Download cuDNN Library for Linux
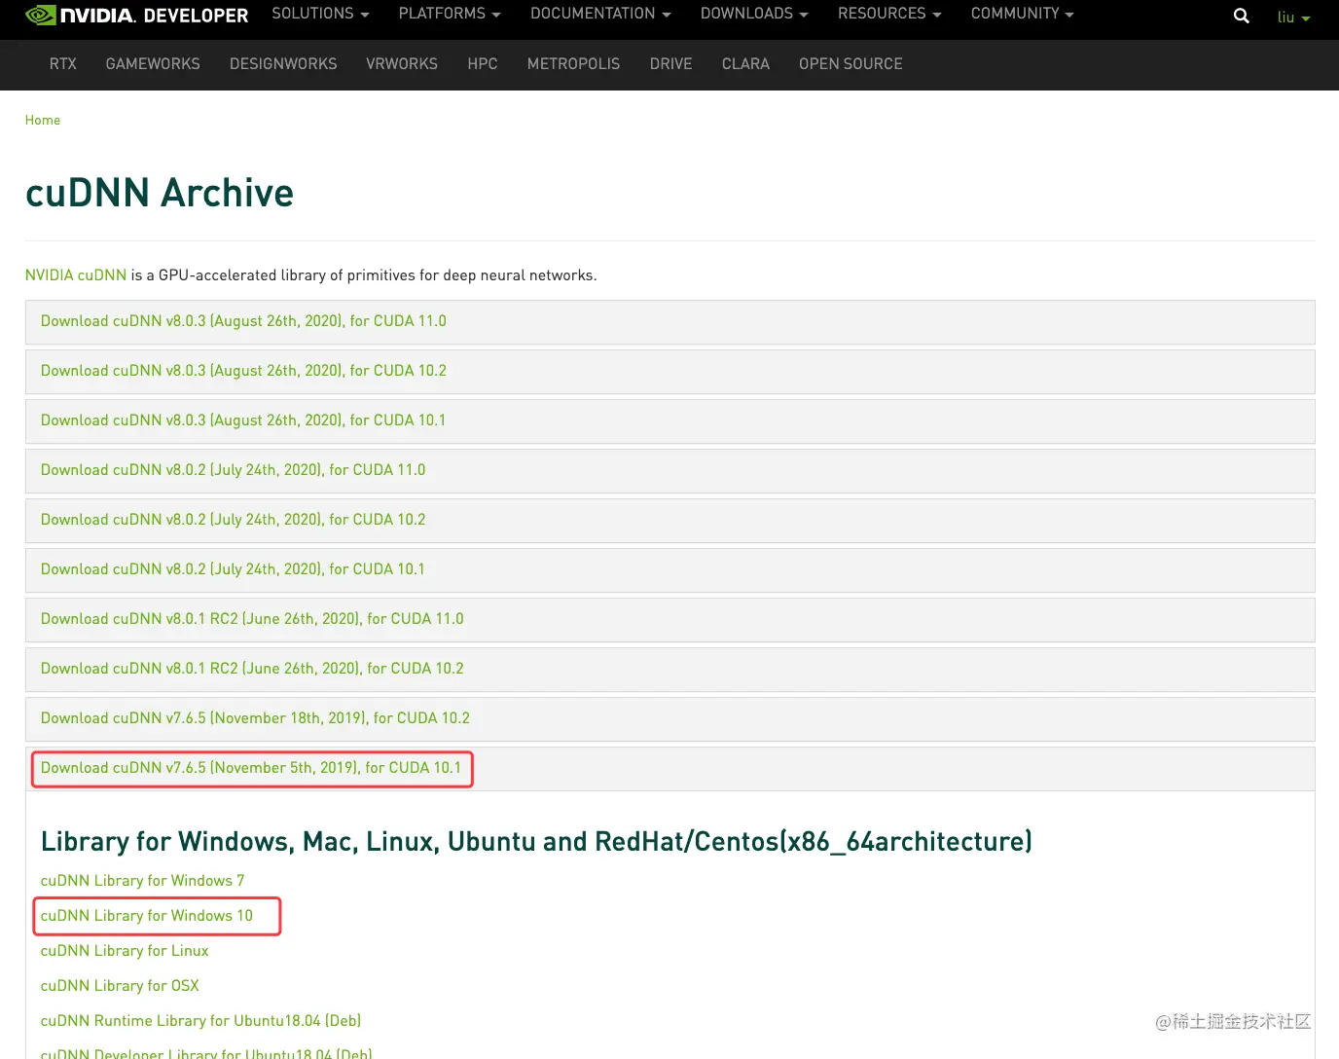Image resolution: width=1339 pixels, height=1059 pixels. click(x=125, y=951)
